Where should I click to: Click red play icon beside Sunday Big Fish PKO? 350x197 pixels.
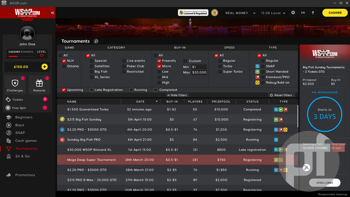pos(62,140)
